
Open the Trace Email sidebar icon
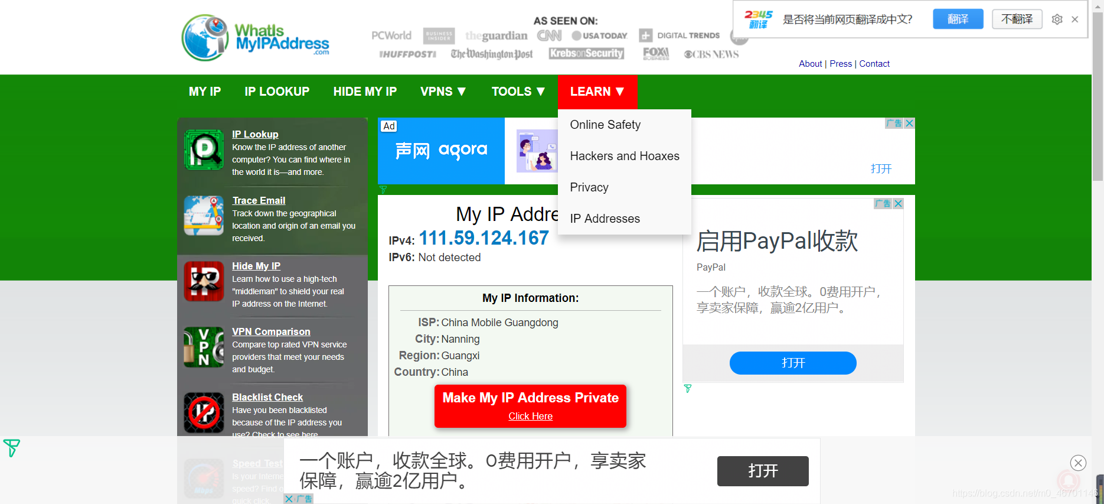click(204, 216)
